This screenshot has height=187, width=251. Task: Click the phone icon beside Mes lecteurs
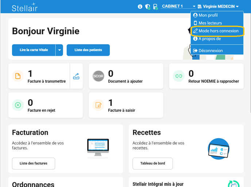195,23
